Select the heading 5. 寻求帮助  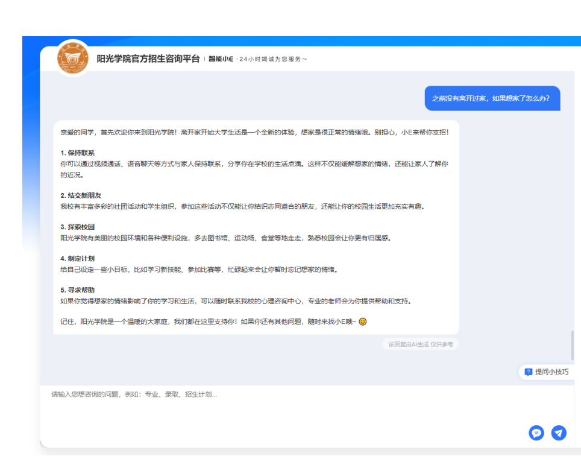78,290
